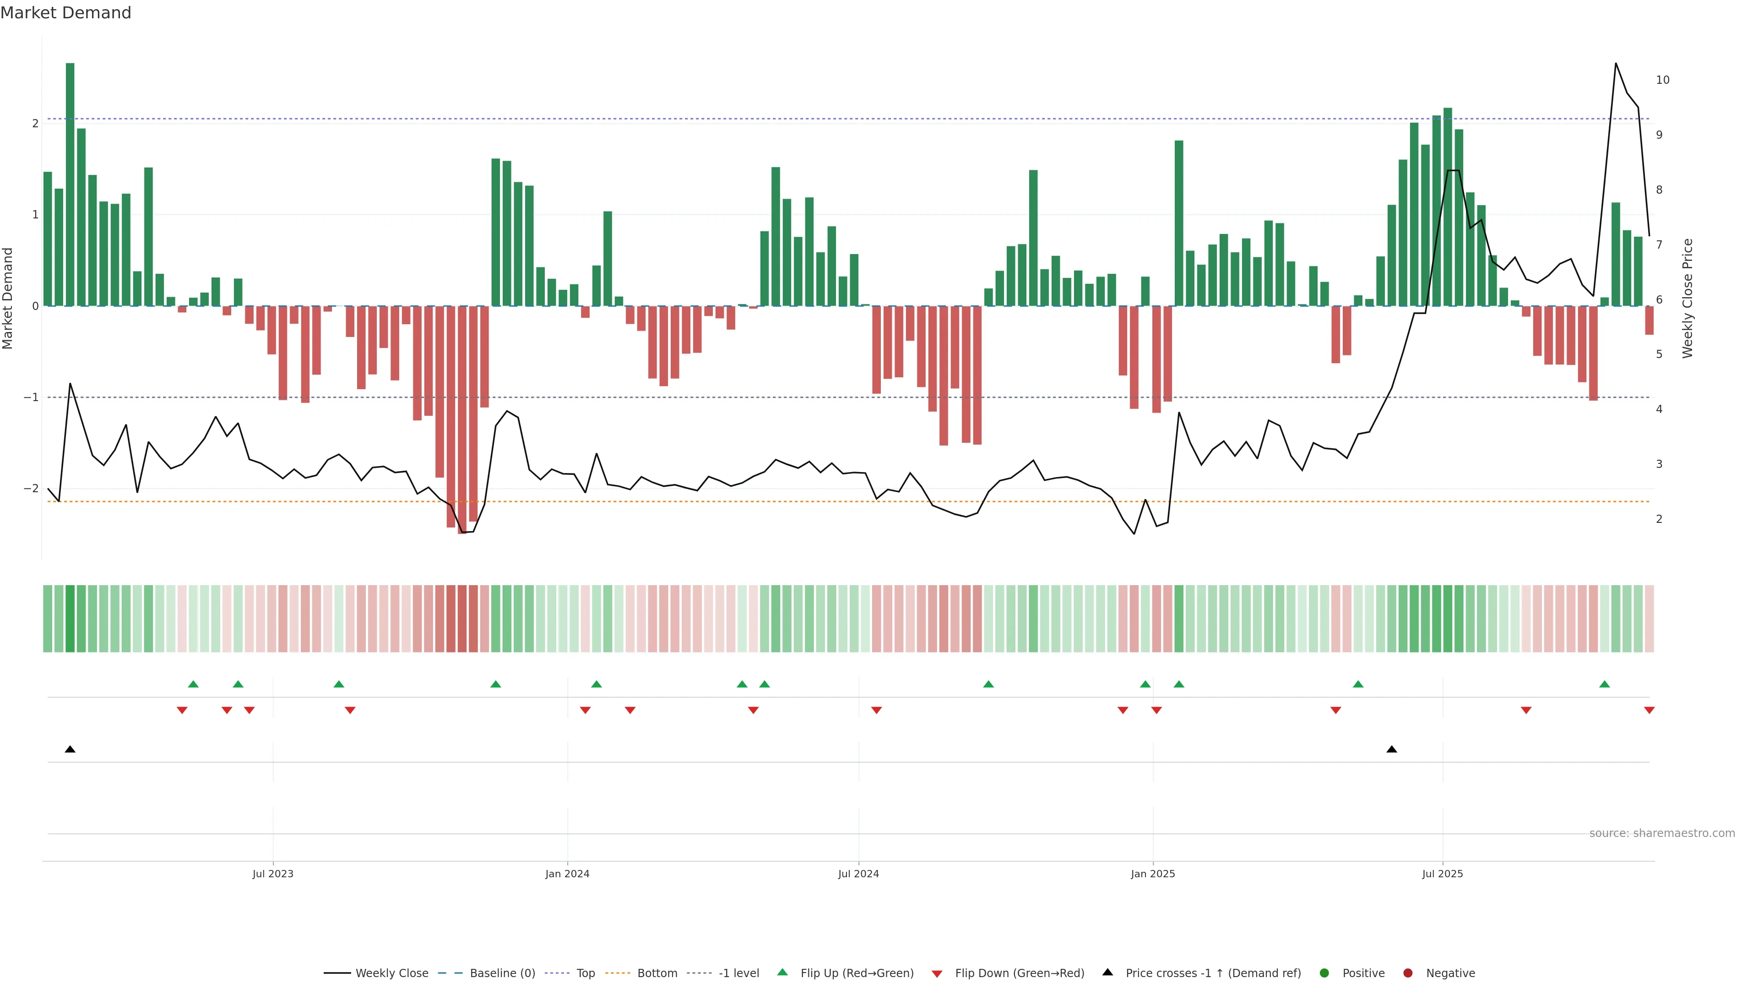
Task: Click the Flip Up green triangle legend icon
Action: coord(782,972)
